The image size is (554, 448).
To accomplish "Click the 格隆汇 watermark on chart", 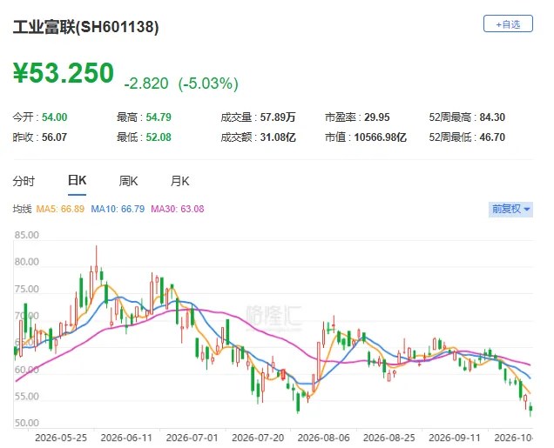I will (x=274, y=316).
